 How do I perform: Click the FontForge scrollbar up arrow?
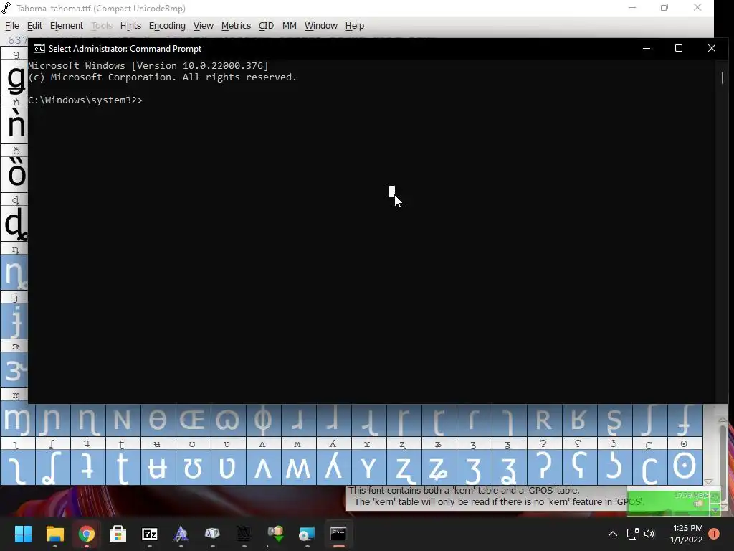click(x=723, y=419)
